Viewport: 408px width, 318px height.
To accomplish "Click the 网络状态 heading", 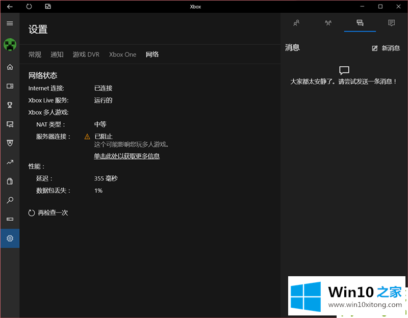I will [43, 75].
